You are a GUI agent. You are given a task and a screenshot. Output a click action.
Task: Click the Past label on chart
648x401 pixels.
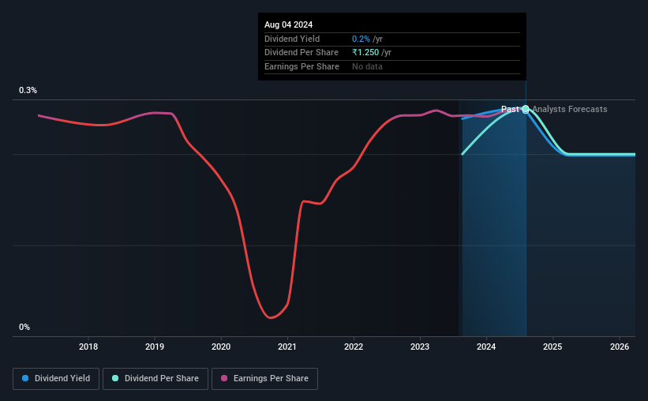[510, 109]
